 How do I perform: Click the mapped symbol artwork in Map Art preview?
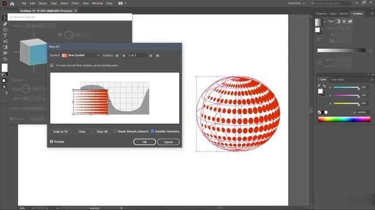[90, 102]
